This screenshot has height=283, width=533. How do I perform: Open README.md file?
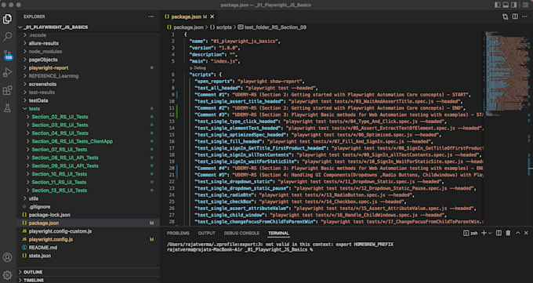click(43, 247)
